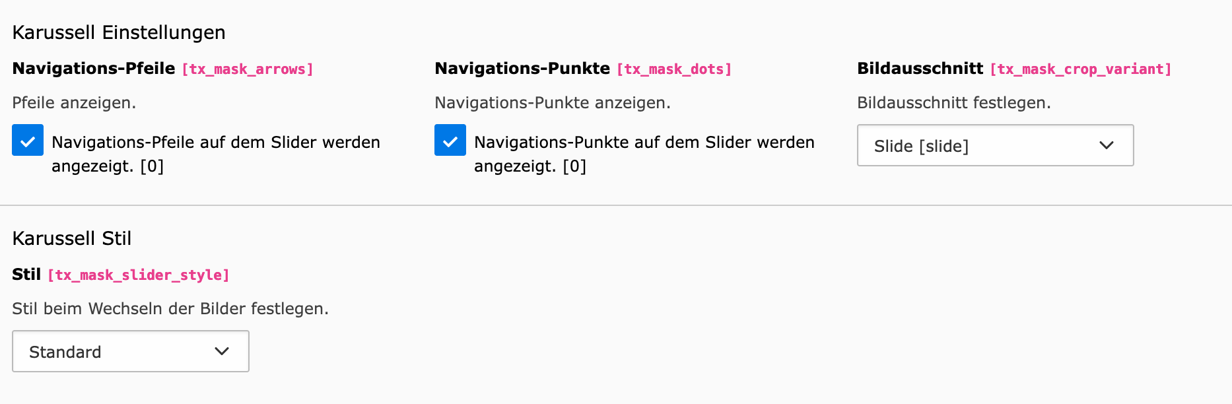The height and width of the screenshot is (404, 1232).
Task: Click the bold Navigations-Pfeile field label
Action: point(94,69)
